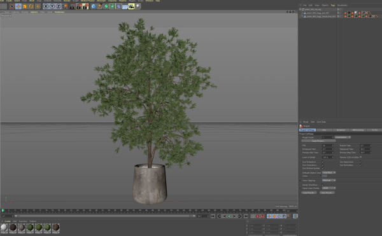This screenshot has width=382, height=236.
Task: Switch to the Dynamics tab
Action: (x=341, y=130)
